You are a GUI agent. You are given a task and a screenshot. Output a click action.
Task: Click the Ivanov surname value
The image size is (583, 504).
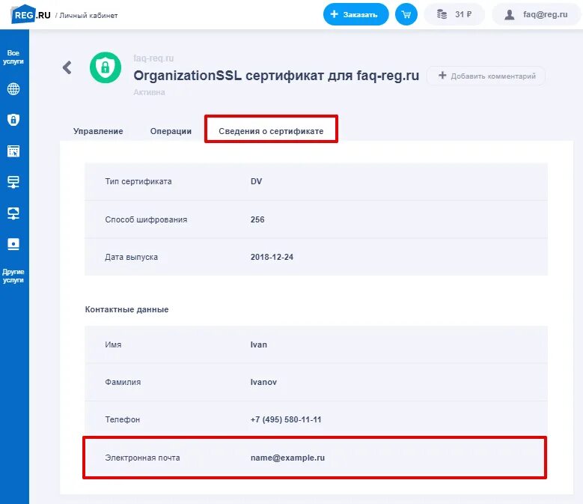pos(263,382)
